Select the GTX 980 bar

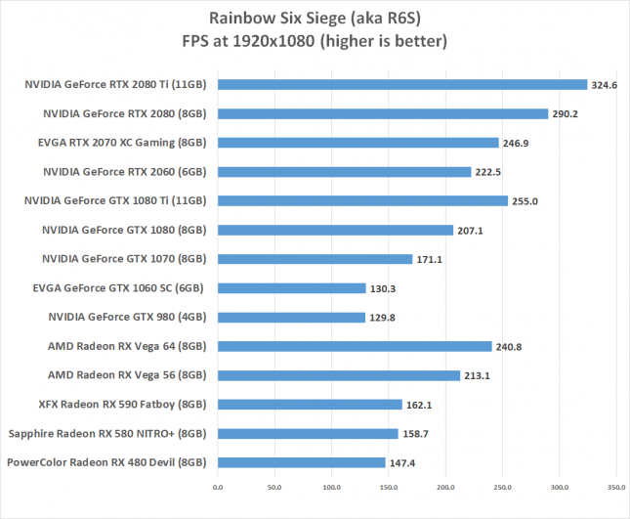coord(292,318)
